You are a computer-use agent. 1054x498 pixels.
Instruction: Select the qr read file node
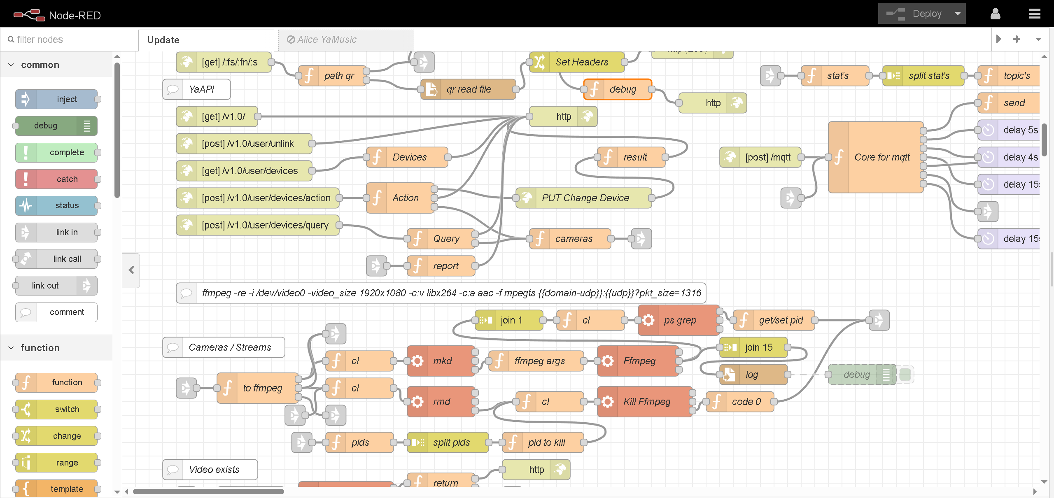click(x=469, y=89)
